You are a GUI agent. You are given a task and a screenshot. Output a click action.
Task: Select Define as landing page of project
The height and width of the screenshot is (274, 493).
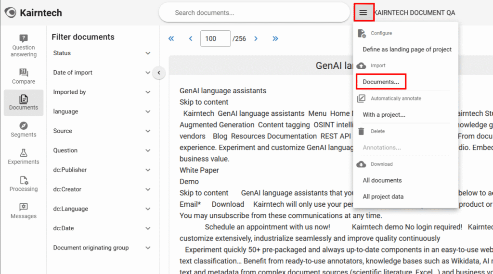coord(407,50)
